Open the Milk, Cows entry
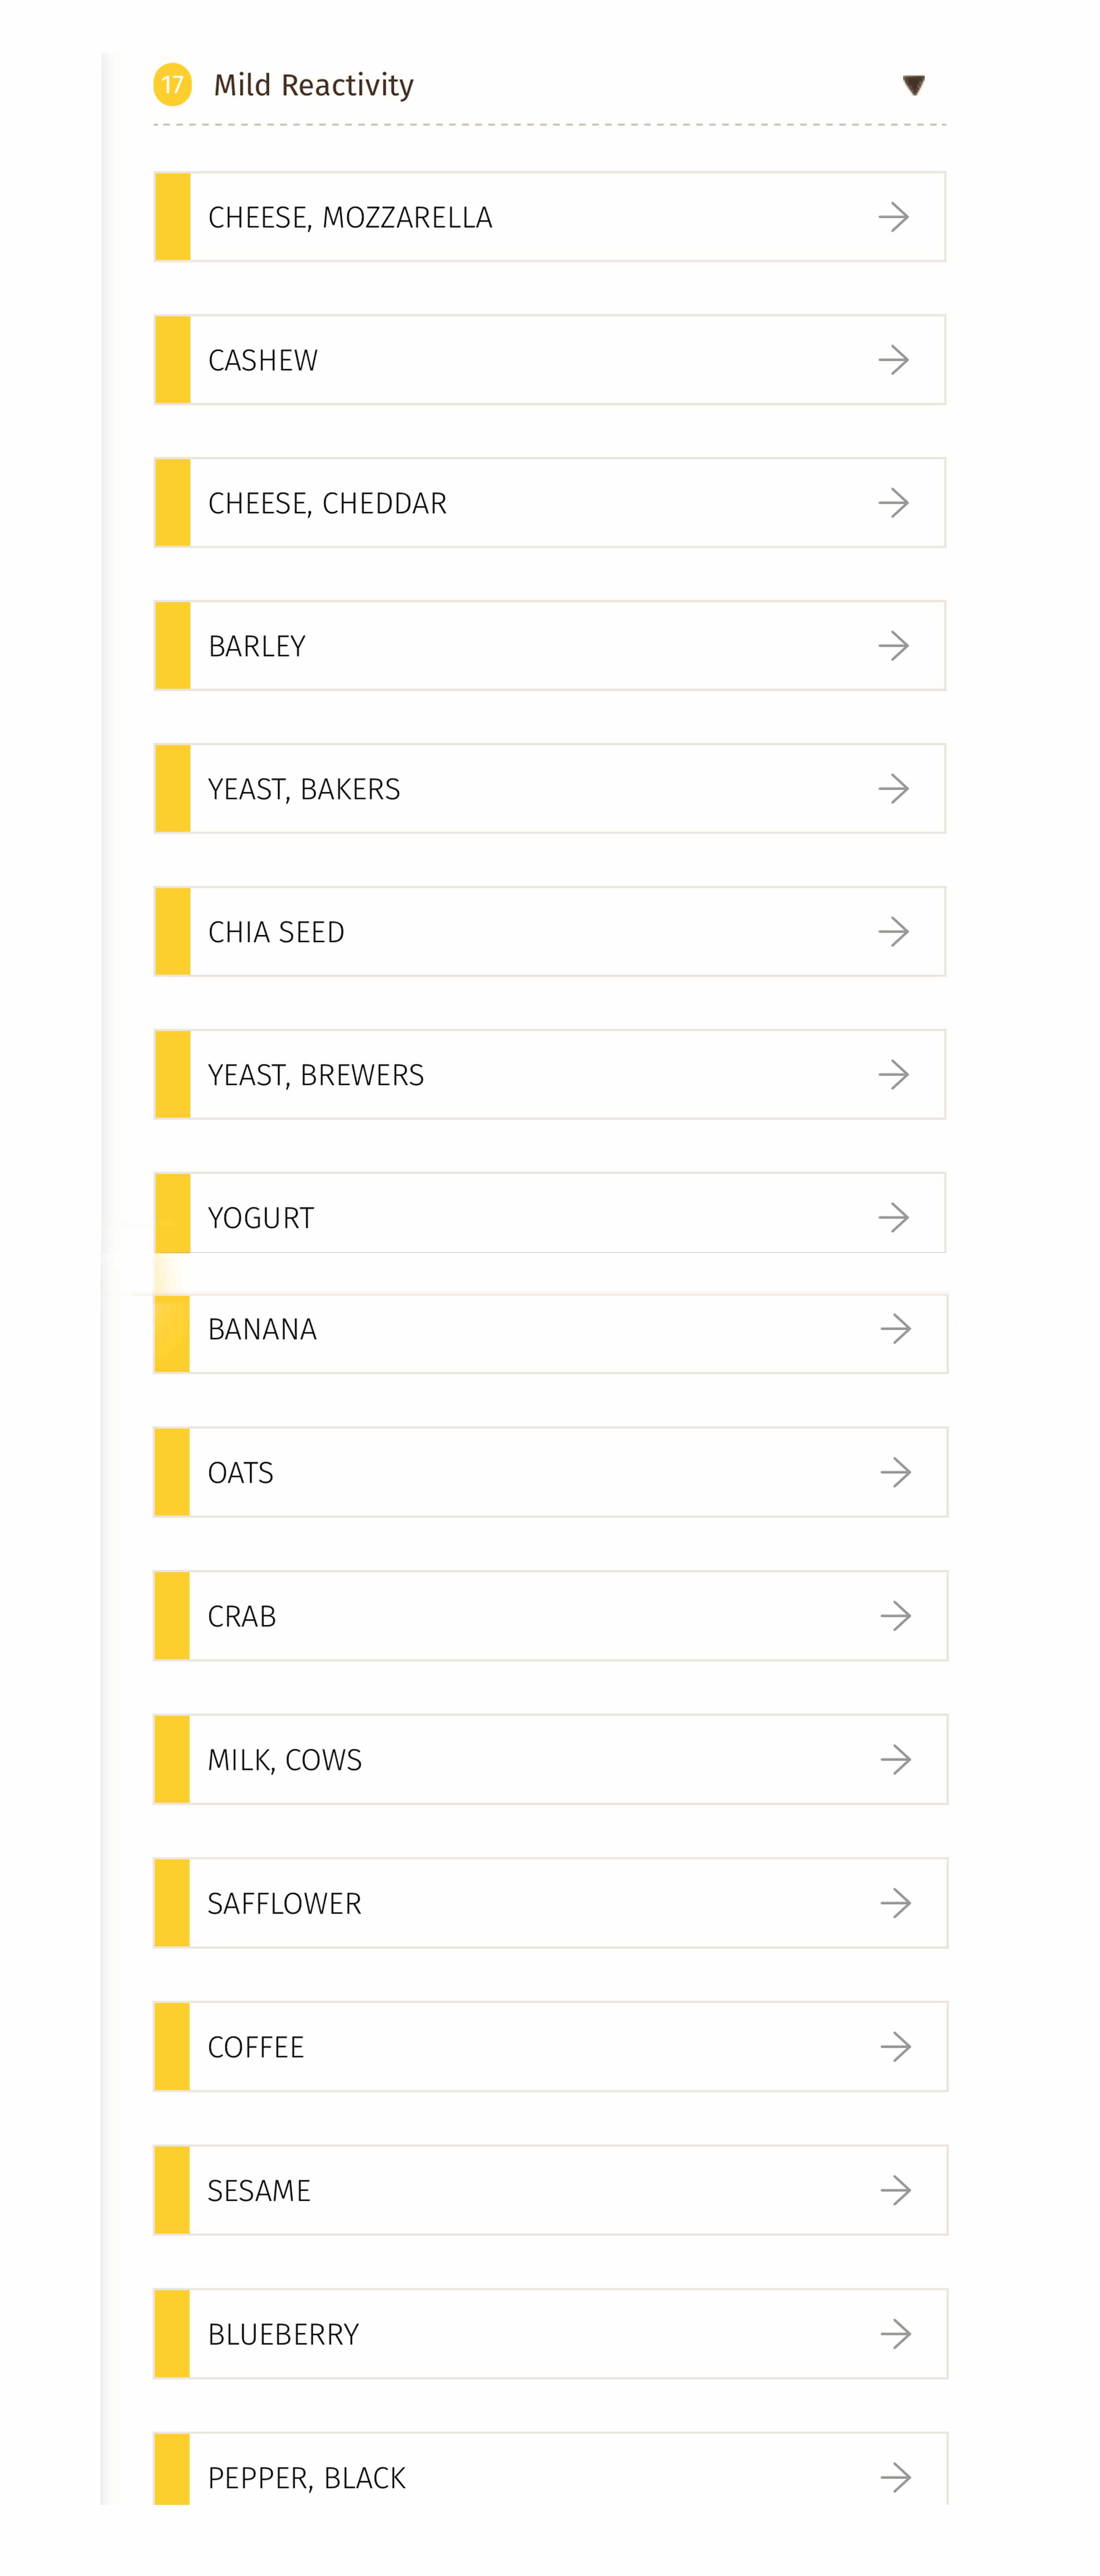Screen dimensions: 1100x2576 (x=550, y=1760)
